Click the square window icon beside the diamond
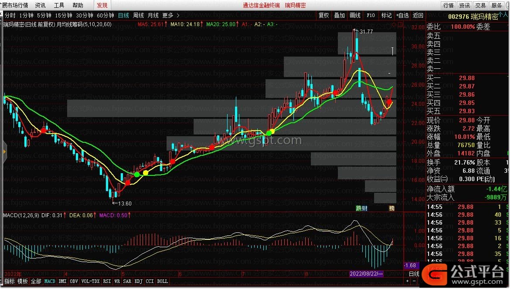511x289 pixels. click(401, 24)
